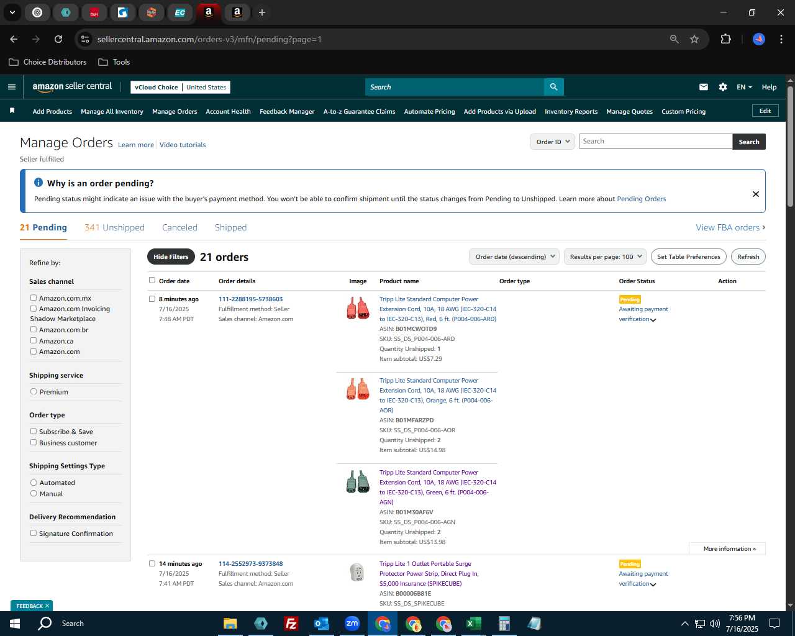Enable the Business customer filter
The height and width of the screenshot is (636, 795).
(x=34, y=442)
